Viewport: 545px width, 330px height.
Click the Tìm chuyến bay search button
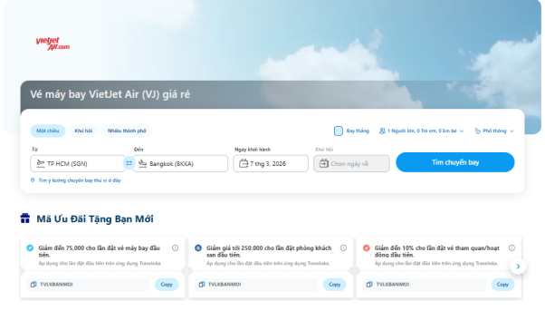pyautogui.click(x=455, y=162)
